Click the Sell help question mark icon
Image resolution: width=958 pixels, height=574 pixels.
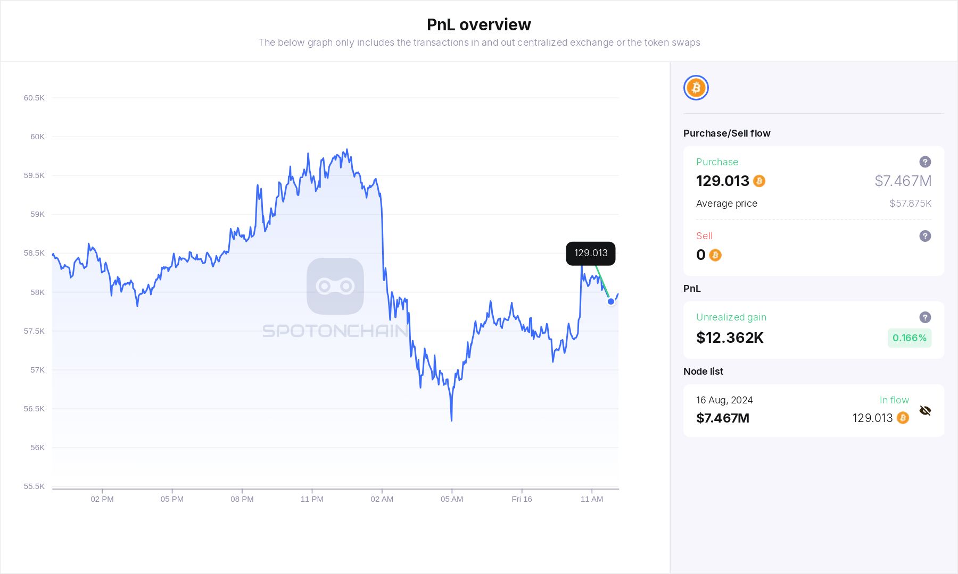(x=925, y=236)
